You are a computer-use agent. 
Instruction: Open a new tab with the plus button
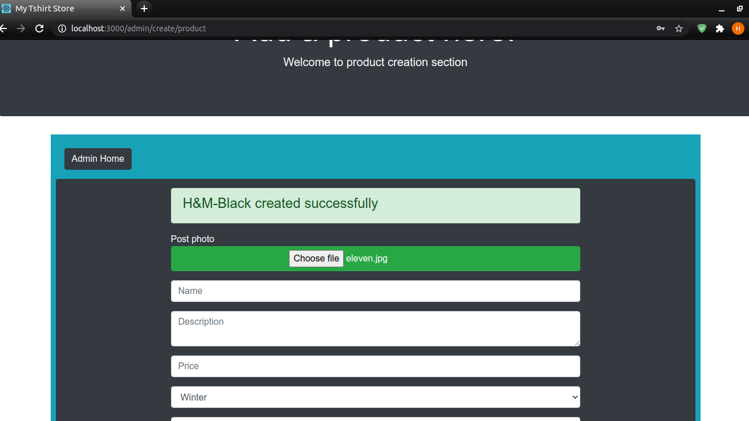144,9
